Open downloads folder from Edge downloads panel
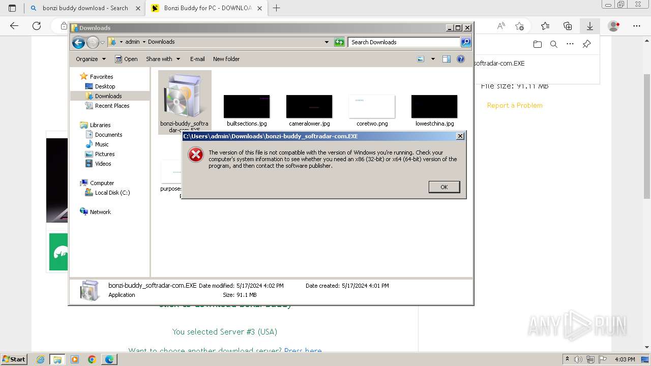This screenshot has width=651, height=366. (538, 44)
